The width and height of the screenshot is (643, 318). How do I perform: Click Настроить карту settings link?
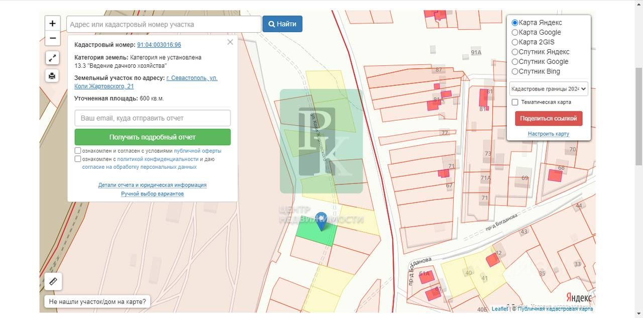pos(548,134)
